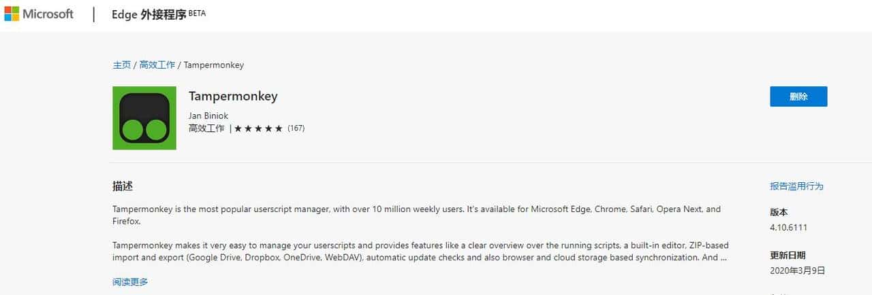Screen dimensions: 872x295
Task: Click the fifth rating star
Action: coord(279,128)
